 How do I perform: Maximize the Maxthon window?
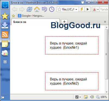click(95, 2)
